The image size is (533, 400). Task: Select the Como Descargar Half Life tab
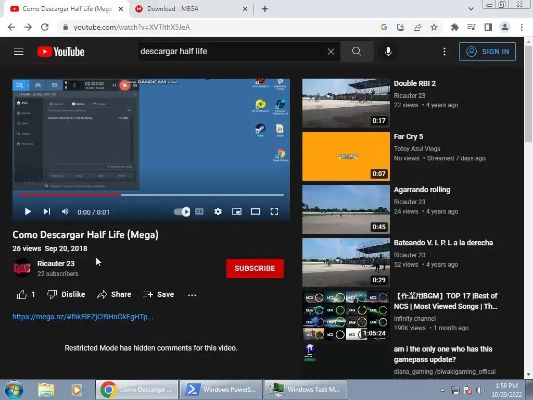pyautogui.click(x=66, y=9)
